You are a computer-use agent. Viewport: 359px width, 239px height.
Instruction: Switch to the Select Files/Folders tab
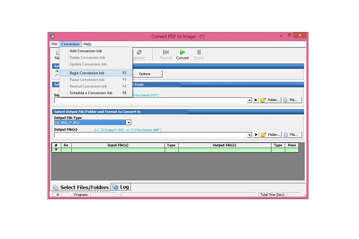pos(81,187)
